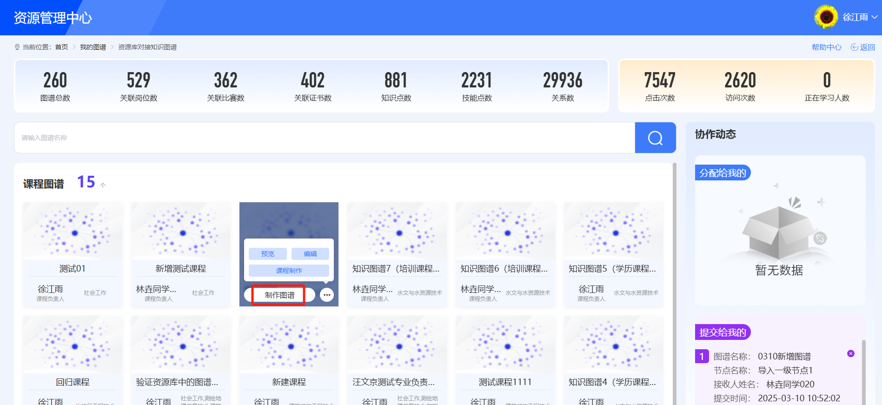Image resolution: width=882 pixels, height=405 pixels.
Task: Click the 制作图谱 button
Action: 279,295
